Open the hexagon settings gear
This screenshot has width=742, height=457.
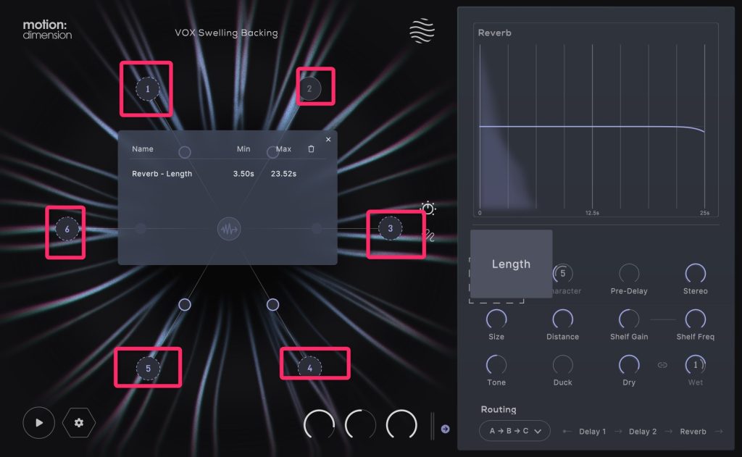78,423
